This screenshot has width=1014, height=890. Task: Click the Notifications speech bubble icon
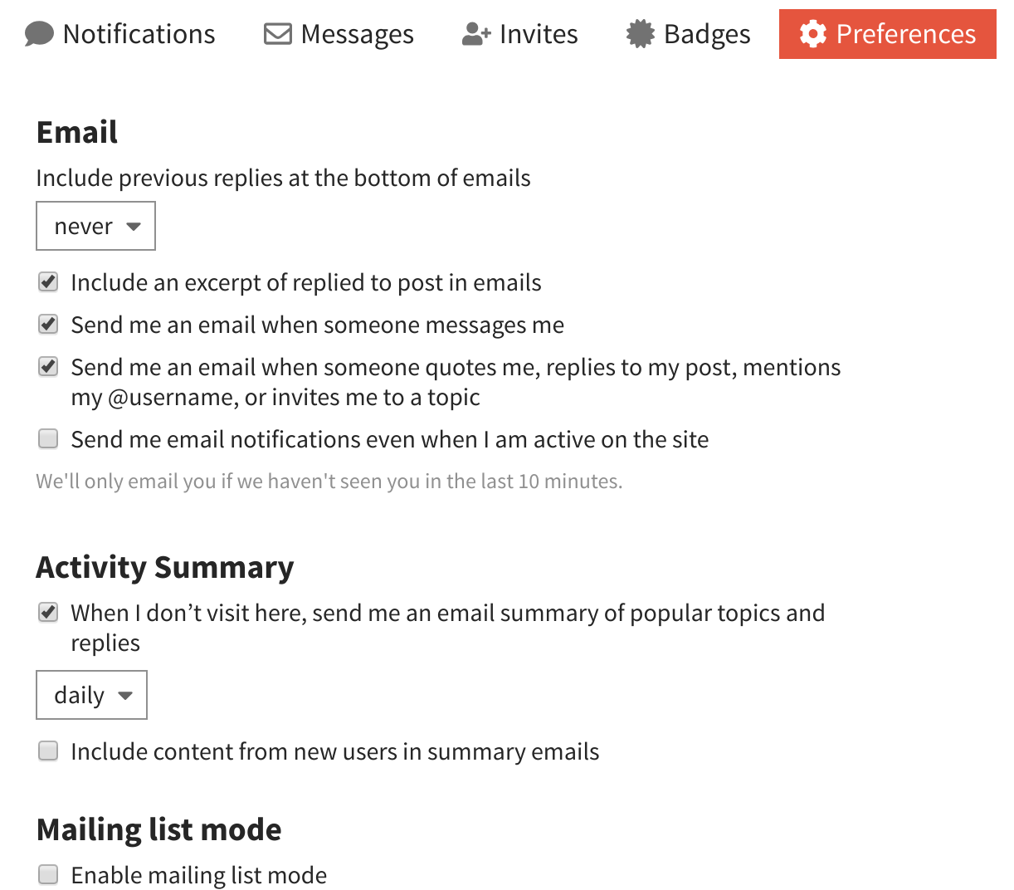(39, 34)
